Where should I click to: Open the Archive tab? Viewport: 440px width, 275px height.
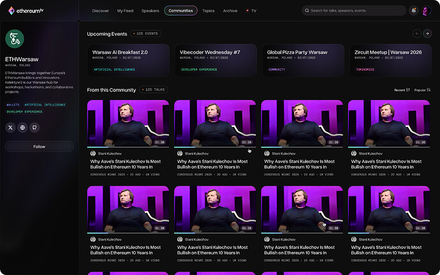click(x=230, y=11)
